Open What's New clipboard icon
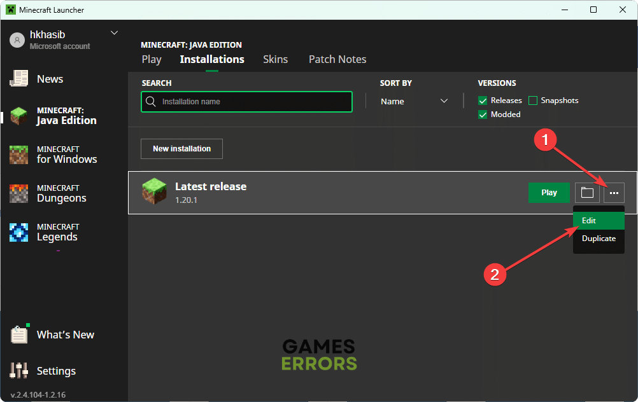The width and height of the screenshot is (638, 402). 19,335
